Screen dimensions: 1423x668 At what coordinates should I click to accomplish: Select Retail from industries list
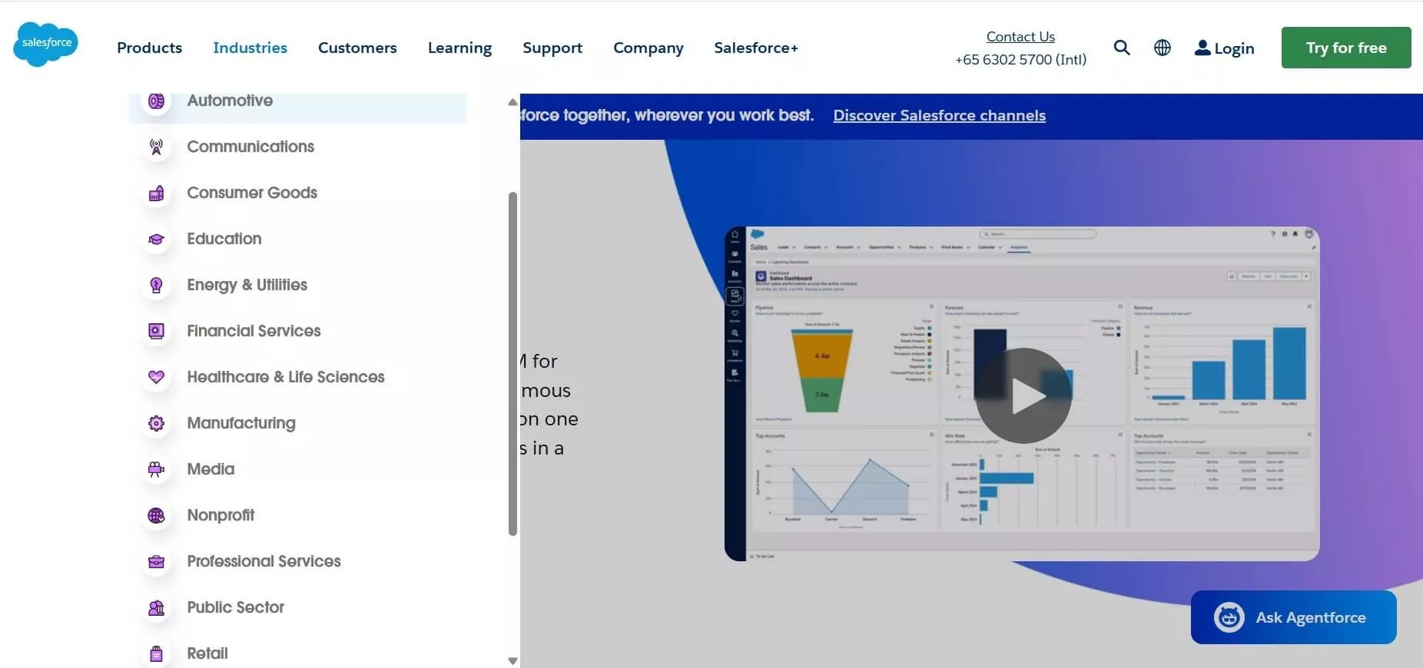(207, 653)
